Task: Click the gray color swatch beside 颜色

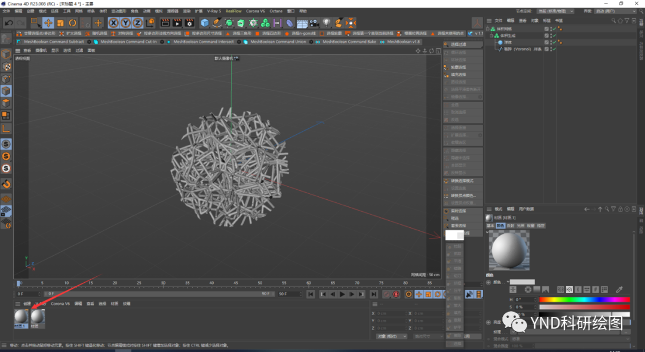Action: (523, 282)
